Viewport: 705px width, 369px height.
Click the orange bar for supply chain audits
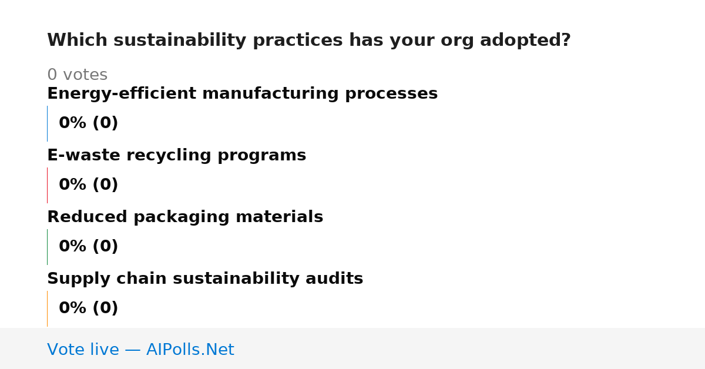[x=48, y=308]
